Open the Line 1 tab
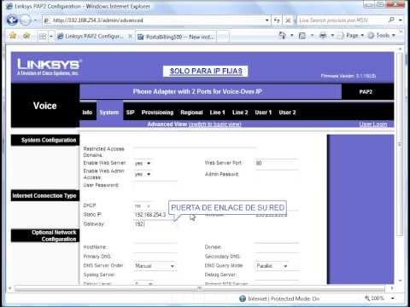Image resolution: width=410 pixels, height=307 pixels. [217, 113]
